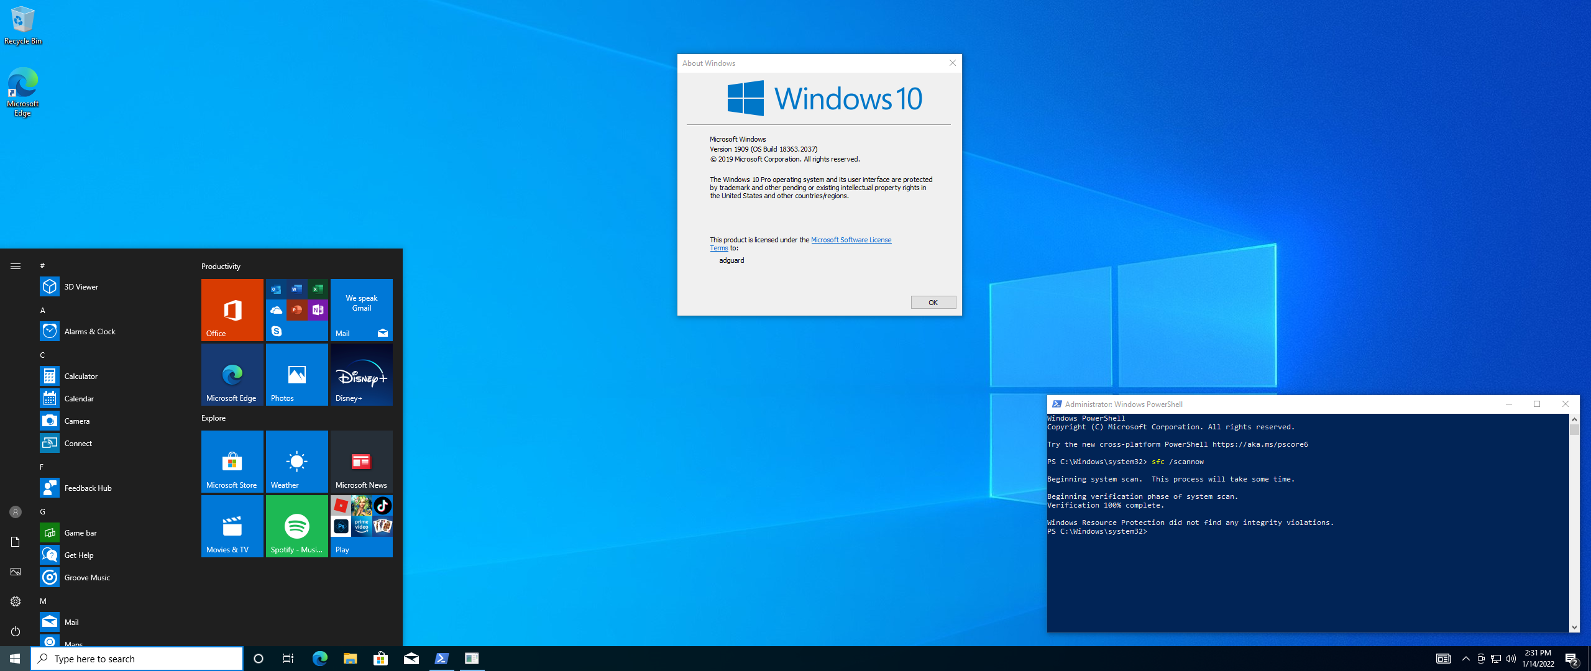Open the Microsoft News tile
Viewport: 1591px width, 671px height.
pyautogui.click(x=362, y=462)
